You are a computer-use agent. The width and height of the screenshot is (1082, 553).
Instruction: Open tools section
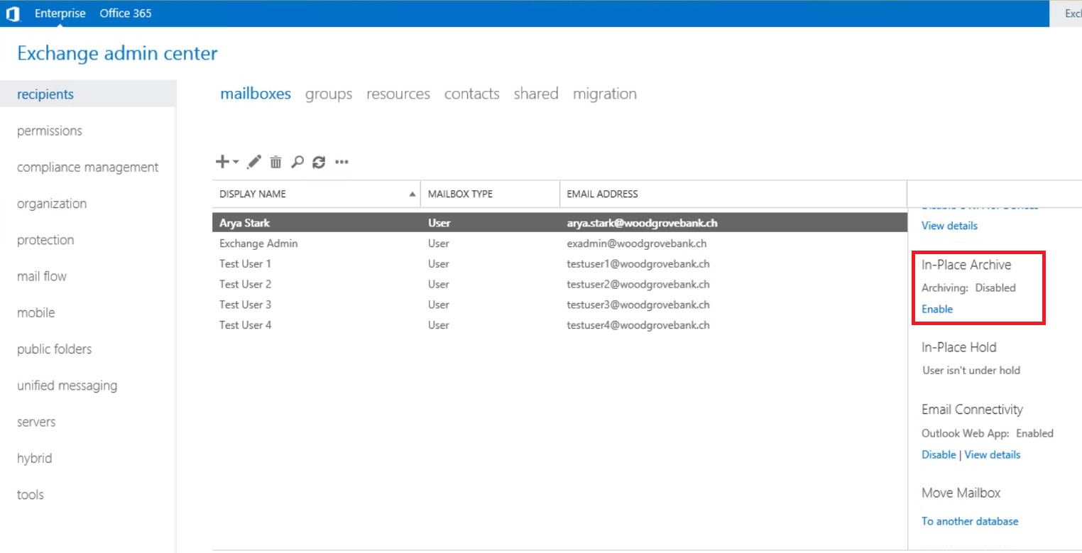[31, 495]
